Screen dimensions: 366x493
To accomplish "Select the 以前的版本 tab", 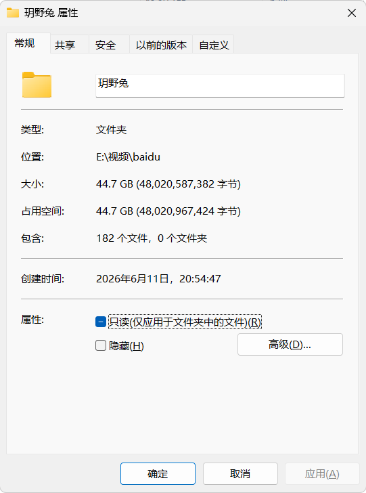I will [x=161, y=45].
